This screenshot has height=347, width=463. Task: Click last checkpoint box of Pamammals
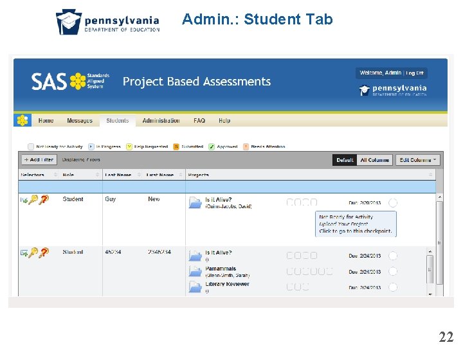(x=329, y=271)
